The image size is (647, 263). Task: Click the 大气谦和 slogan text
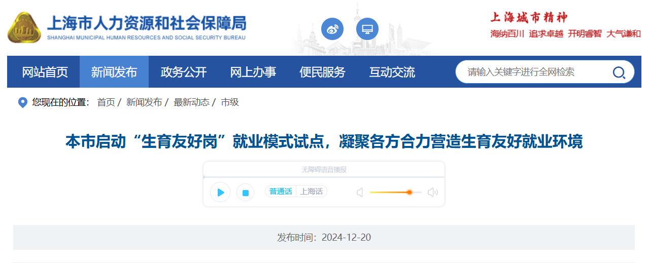[x=624, y=34]
